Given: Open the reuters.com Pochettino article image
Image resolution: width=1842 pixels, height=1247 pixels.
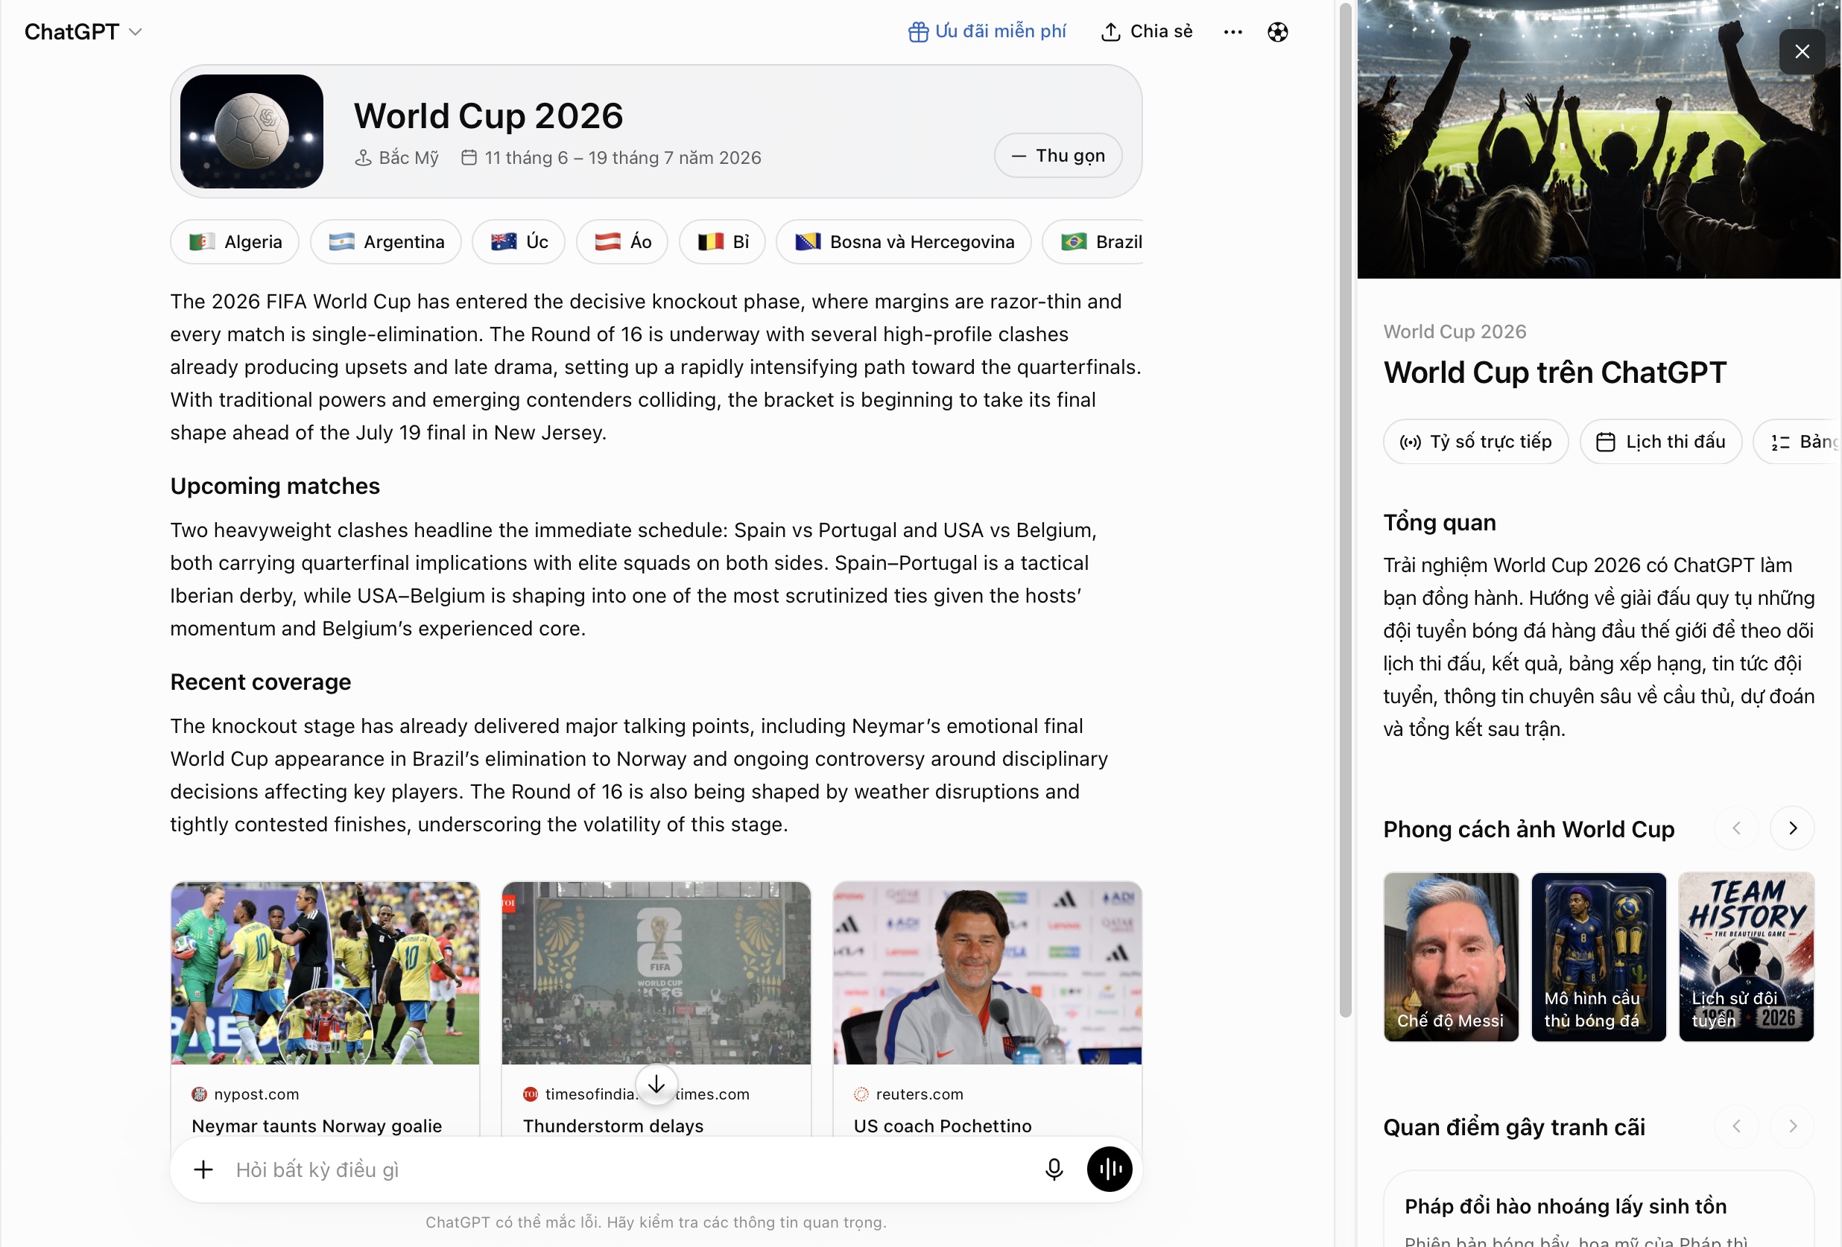Looking at the screenshot, I should [x=987, y=973].
